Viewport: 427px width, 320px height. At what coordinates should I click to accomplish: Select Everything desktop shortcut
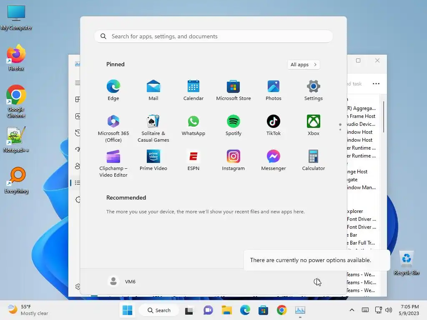click(x=16, y=180)
